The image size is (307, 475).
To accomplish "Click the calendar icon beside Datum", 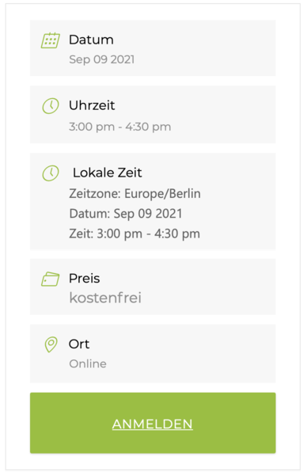I will [x=51, y=40].
